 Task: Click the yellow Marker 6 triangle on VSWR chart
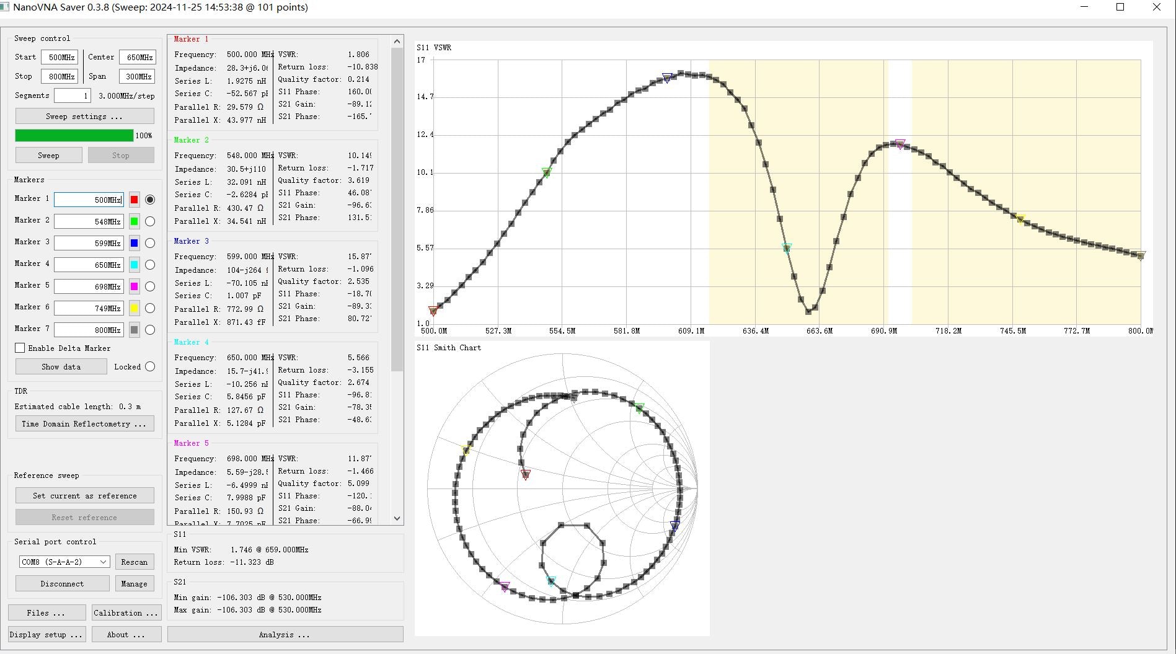[x=1020, y=218]
